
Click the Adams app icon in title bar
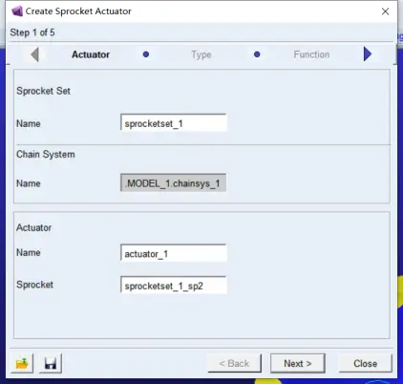[17, 11]
